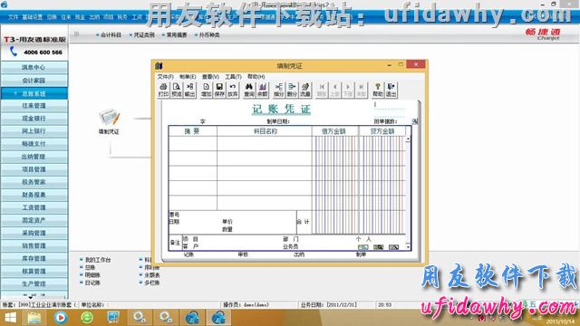This screenshot has width=580, height=326.
Task: Select 固定资产 in the left sidebar
Action: (x=34, y=220)
